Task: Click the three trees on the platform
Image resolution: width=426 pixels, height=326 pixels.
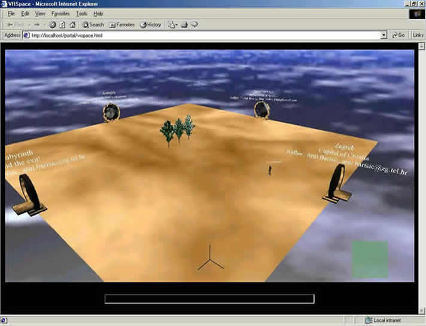Action: click(x=178, y=130)
